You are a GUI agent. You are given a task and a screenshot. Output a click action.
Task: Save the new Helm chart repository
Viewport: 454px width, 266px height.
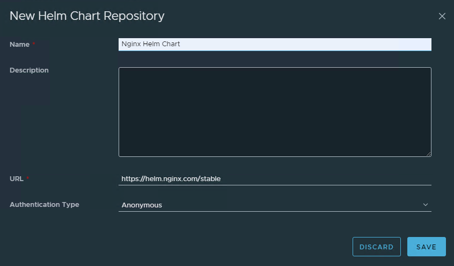[426, 247]
